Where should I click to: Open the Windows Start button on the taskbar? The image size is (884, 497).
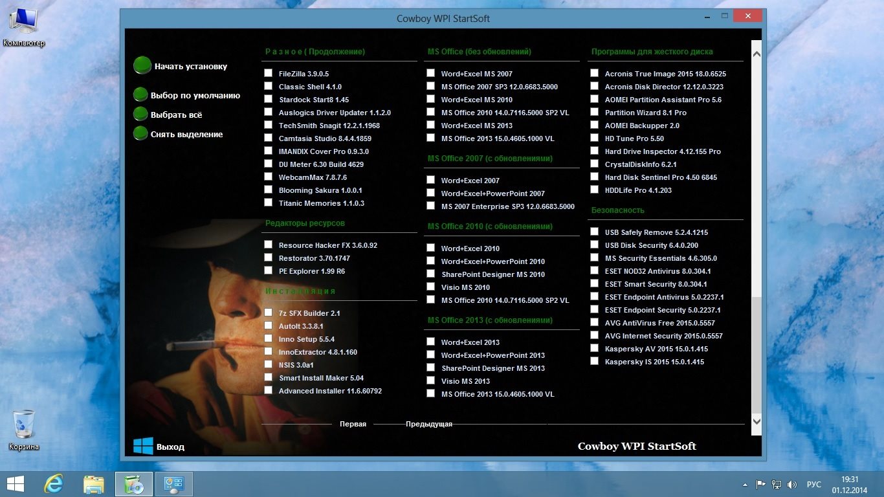click(x=15, y=483)
